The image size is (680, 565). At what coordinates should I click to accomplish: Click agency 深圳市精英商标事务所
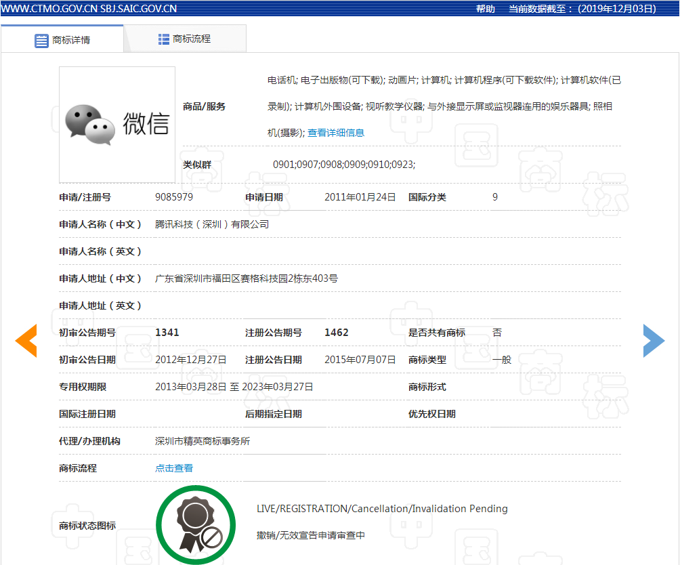pos(203,442)
